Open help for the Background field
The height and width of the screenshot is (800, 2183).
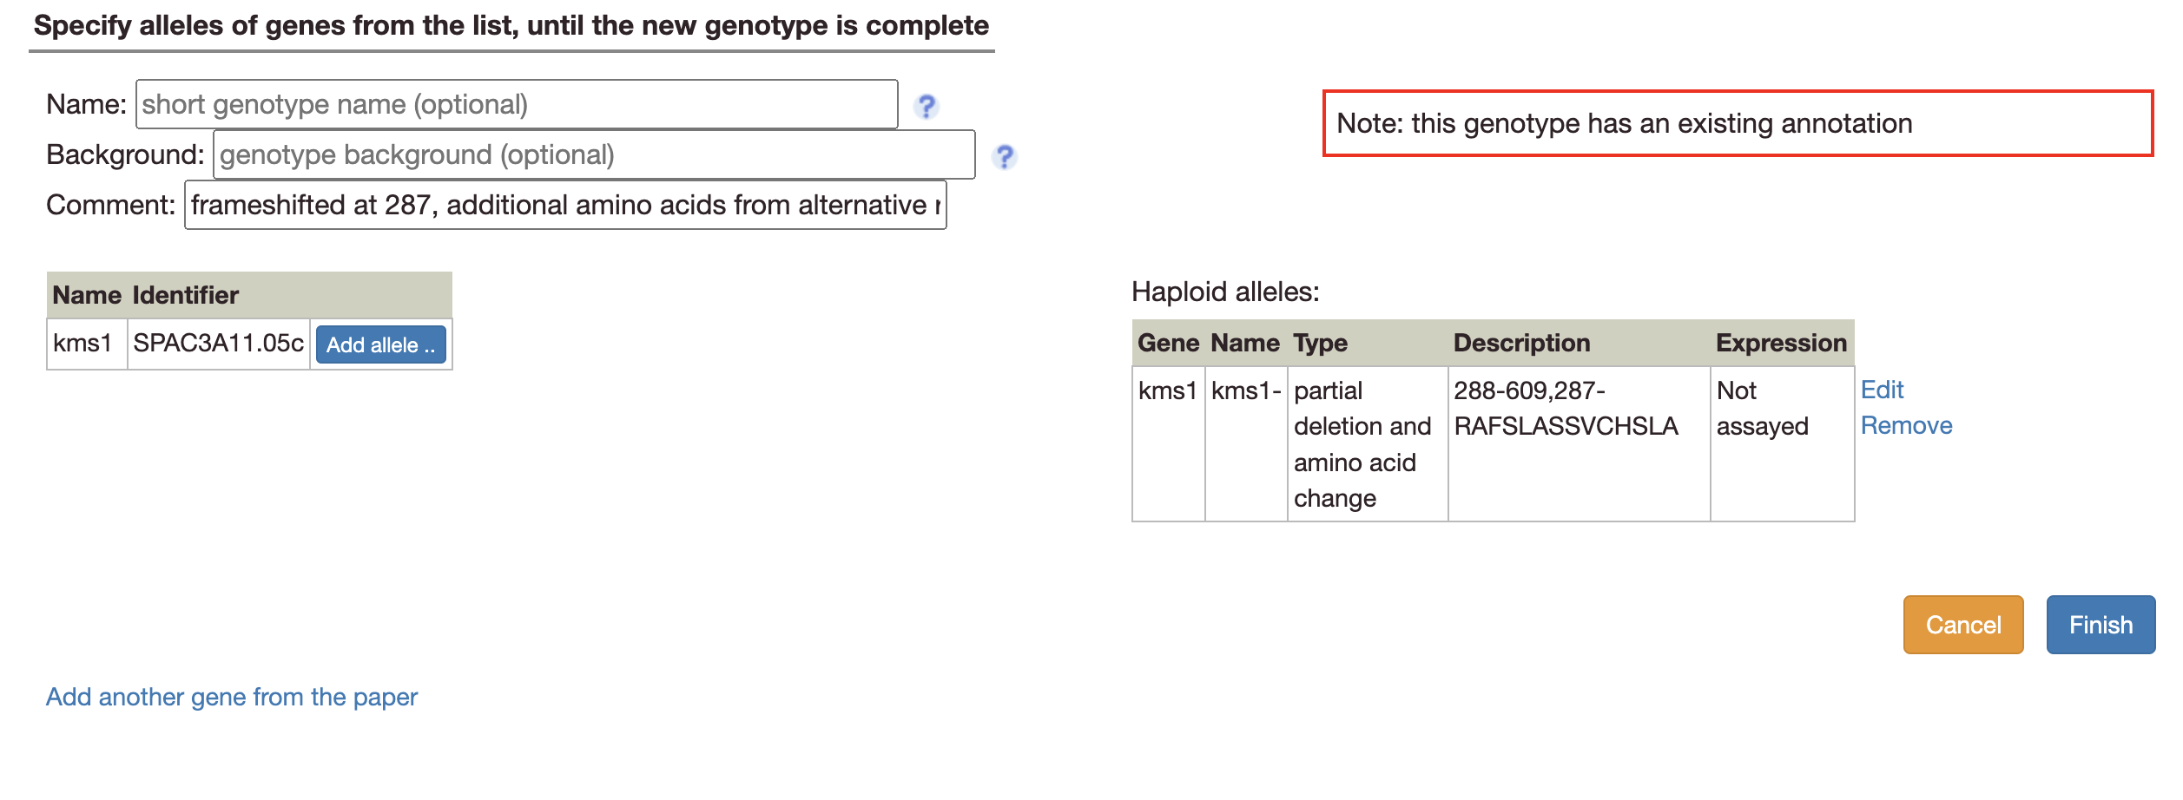pyautogui.click(x=1005, y=158)
